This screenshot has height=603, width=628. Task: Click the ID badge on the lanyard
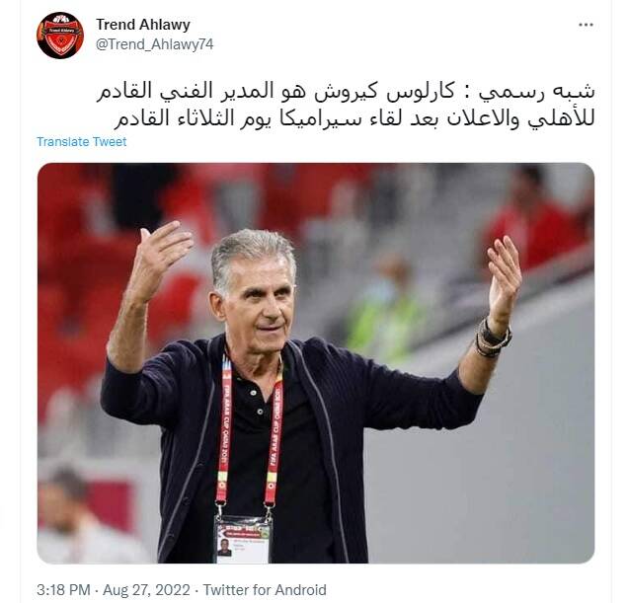(243, 540)
